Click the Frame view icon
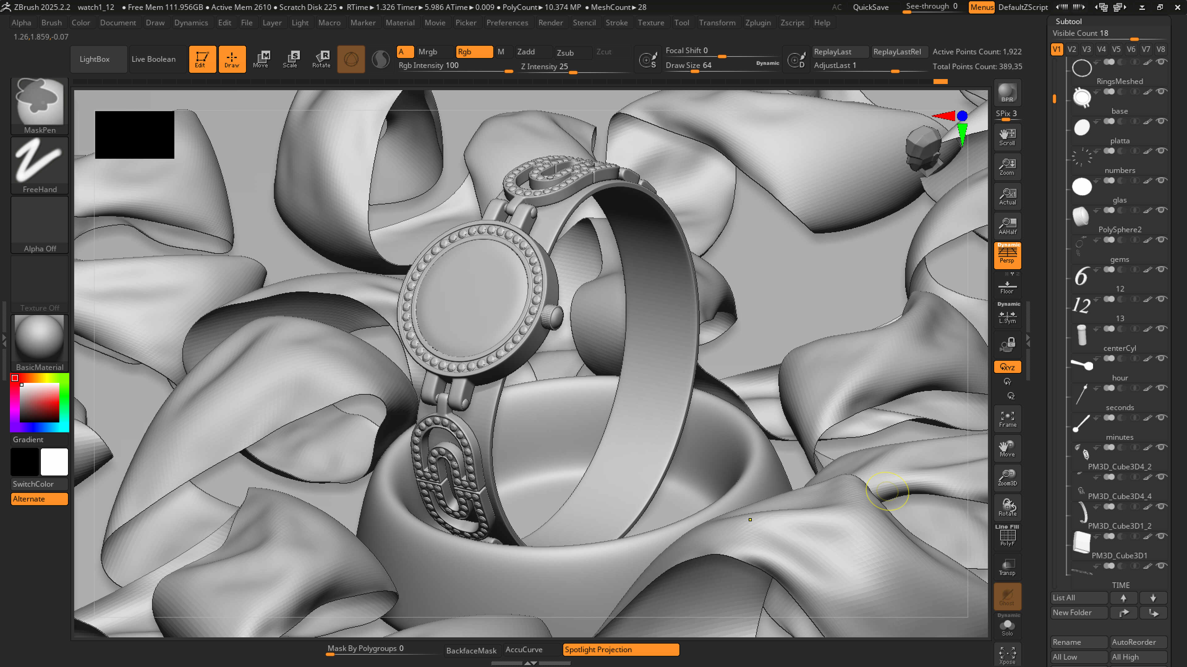 point(1007,419)
